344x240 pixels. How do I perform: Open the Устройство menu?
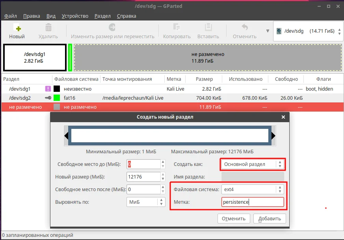pyautogui.click(x=75, y=16)
